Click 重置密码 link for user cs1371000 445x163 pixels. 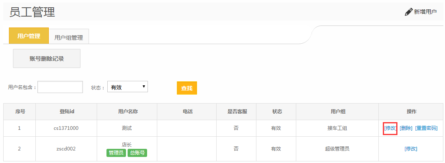[426, 128]
